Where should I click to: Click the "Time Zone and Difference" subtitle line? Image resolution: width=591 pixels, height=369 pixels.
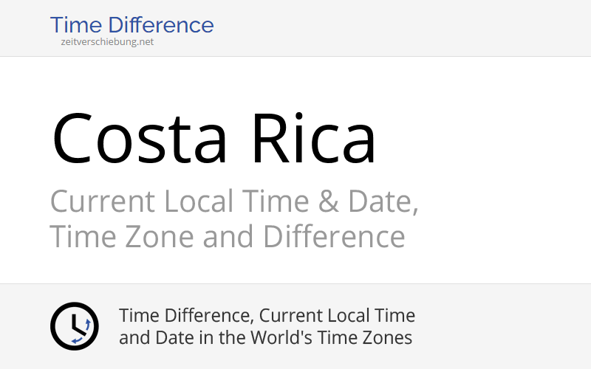pos(227,237)
